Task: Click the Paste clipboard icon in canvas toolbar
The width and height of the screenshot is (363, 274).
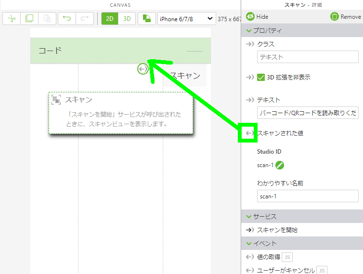Action: (47, 18)
